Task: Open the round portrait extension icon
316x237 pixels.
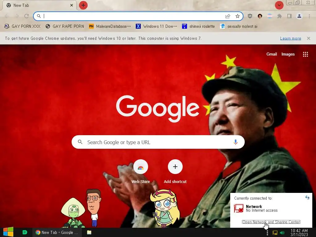Action: (x=260, y=16)
